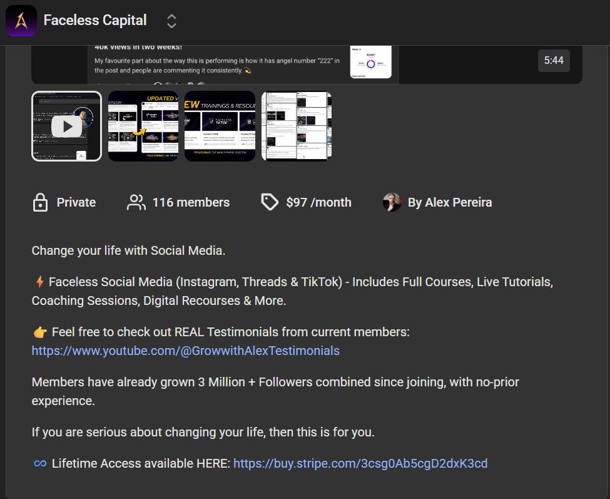Open the GrowwithAlexTestimonials YouTube link
The image size is (610, 499).
pyautogui.click(x=186, y=351)
